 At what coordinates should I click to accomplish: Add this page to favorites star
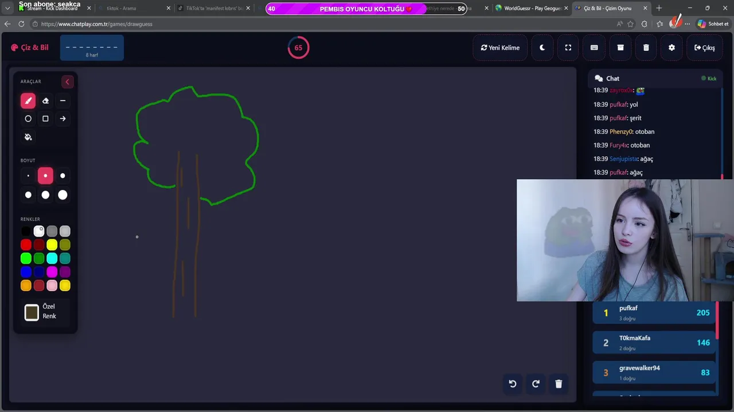coord(631,24)
